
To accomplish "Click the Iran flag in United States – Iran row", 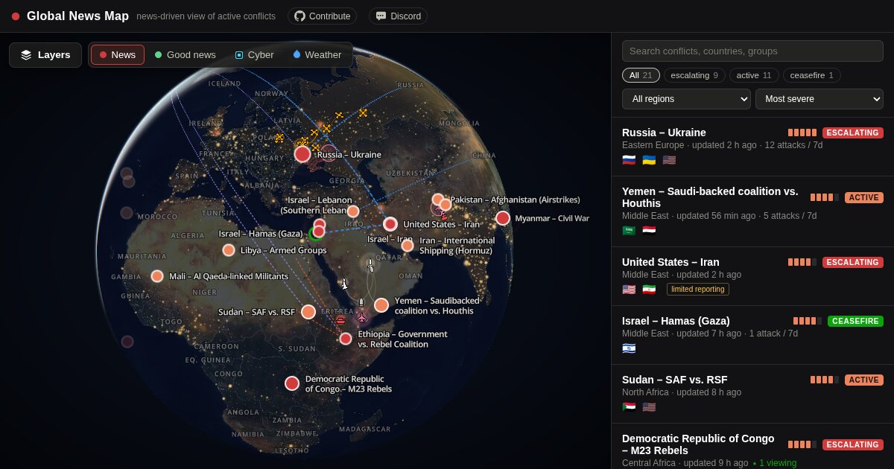I will click(x=649, y=290).
